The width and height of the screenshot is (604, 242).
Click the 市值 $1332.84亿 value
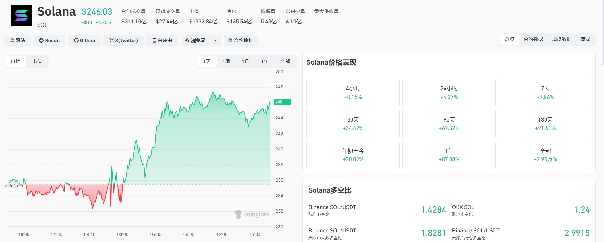tap(203, 22)
